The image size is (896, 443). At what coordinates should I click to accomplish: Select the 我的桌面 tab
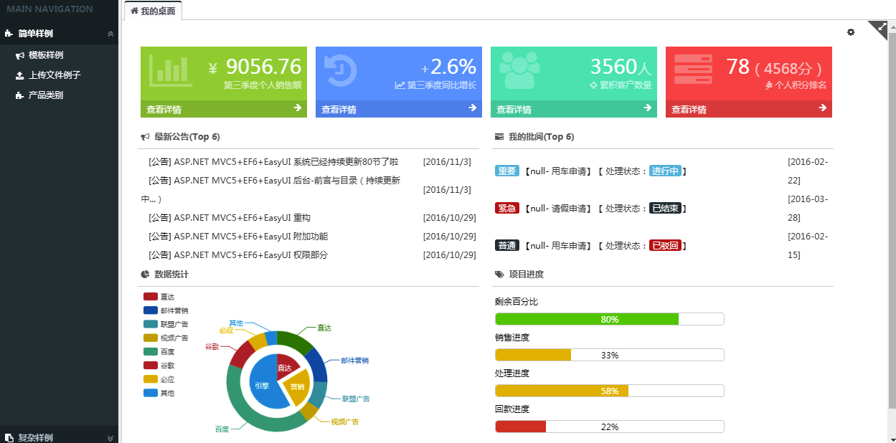(x=153, y=11)
